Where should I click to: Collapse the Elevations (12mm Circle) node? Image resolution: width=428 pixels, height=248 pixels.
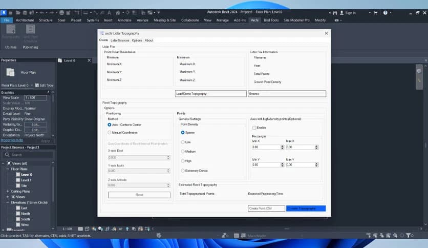[8, 202]
